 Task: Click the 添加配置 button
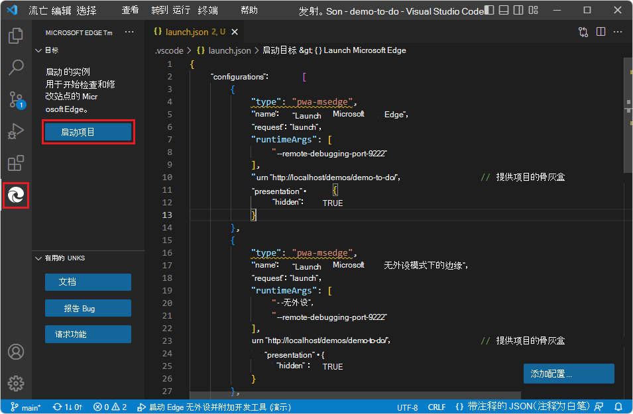(568, 374)
